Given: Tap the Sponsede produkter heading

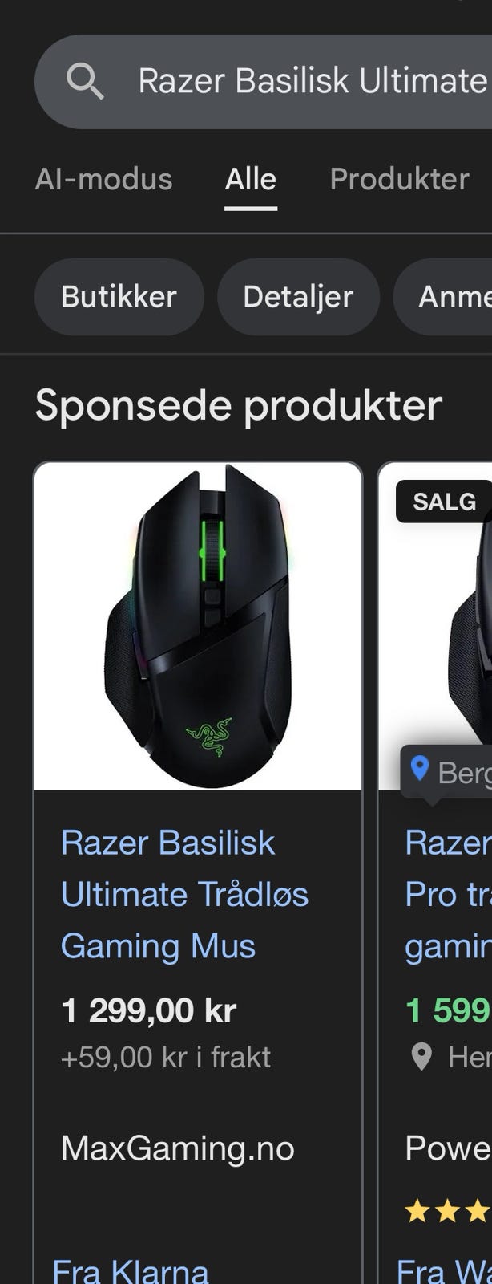Looking at the screenshot, I should 239,405.
